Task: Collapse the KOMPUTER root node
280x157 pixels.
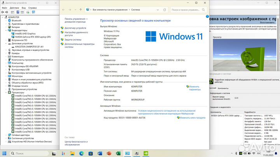Action: click(2, 17)
